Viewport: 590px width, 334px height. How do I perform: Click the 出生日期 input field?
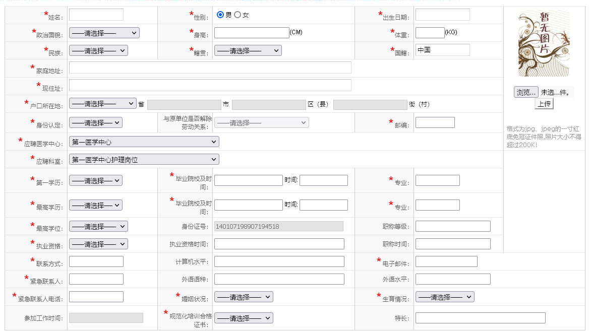click(442, 15)
